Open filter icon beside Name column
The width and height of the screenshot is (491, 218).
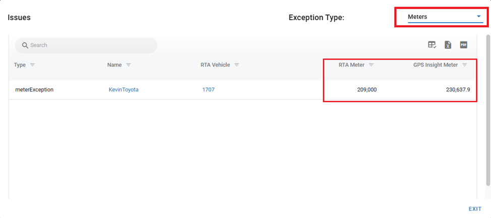coord(129,65)
